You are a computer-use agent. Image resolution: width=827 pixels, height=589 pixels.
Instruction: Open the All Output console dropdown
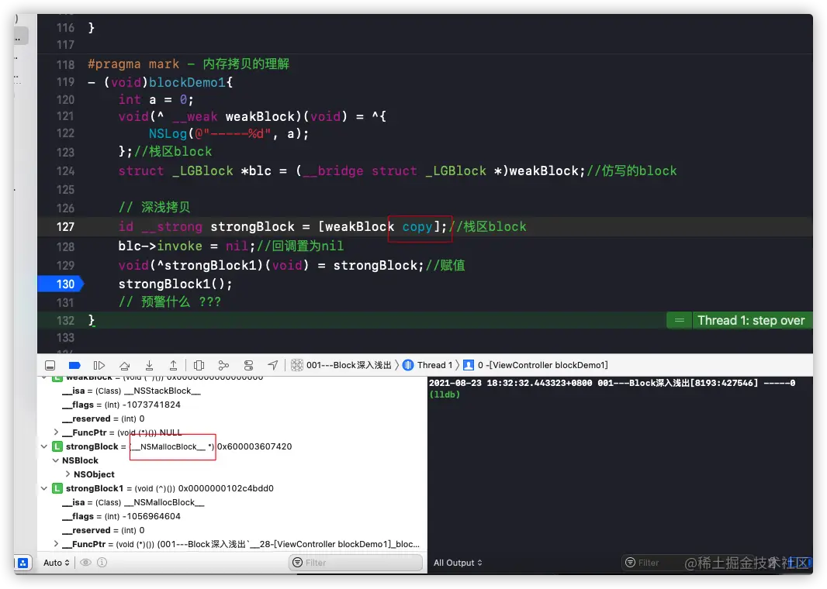458,563
